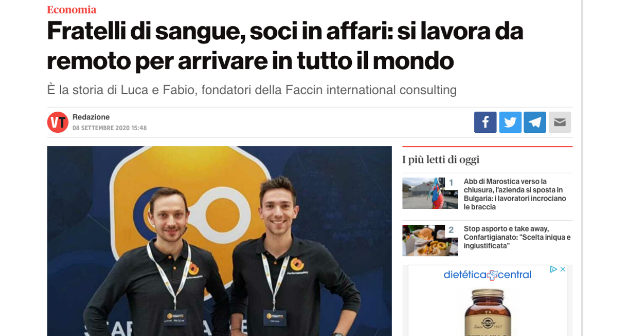620x336 pixels.
Task: Click the main photo of Luca and Fabio
Action: [220, 241]
